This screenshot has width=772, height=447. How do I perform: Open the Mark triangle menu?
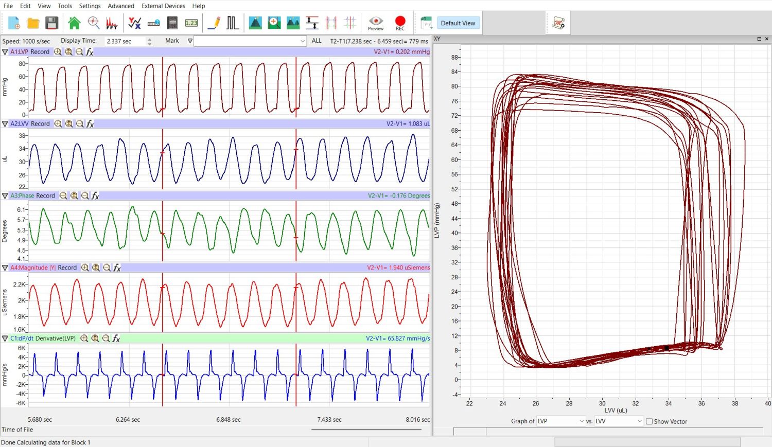point(190,41)
